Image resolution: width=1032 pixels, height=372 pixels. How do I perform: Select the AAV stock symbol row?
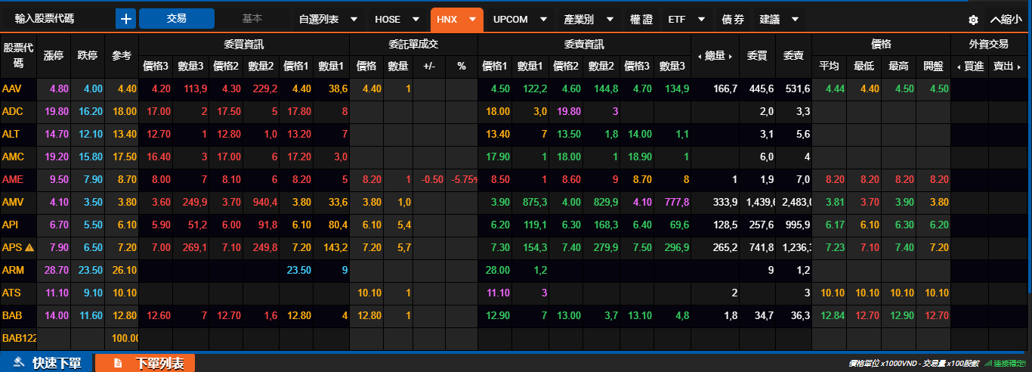pyautogui.click(x=12, y=89)
